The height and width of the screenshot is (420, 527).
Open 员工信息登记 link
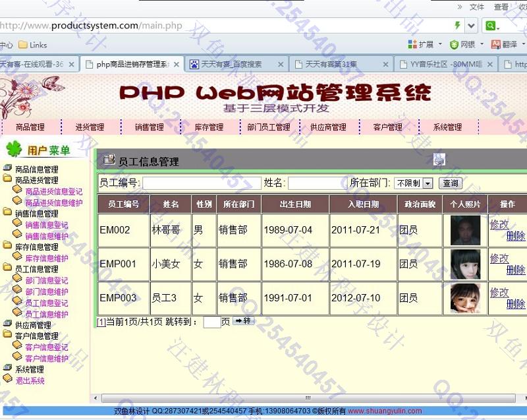[47, 303]
